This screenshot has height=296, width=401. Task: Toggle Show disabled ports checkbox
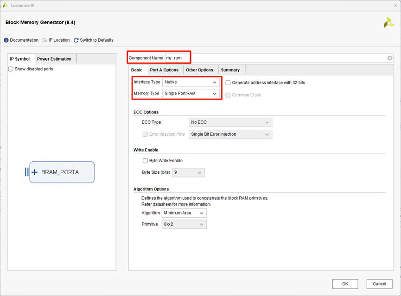point(11,69)
